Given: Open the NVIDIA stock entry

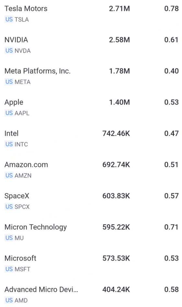Looking at the screenshot, I should click(91, 45).
